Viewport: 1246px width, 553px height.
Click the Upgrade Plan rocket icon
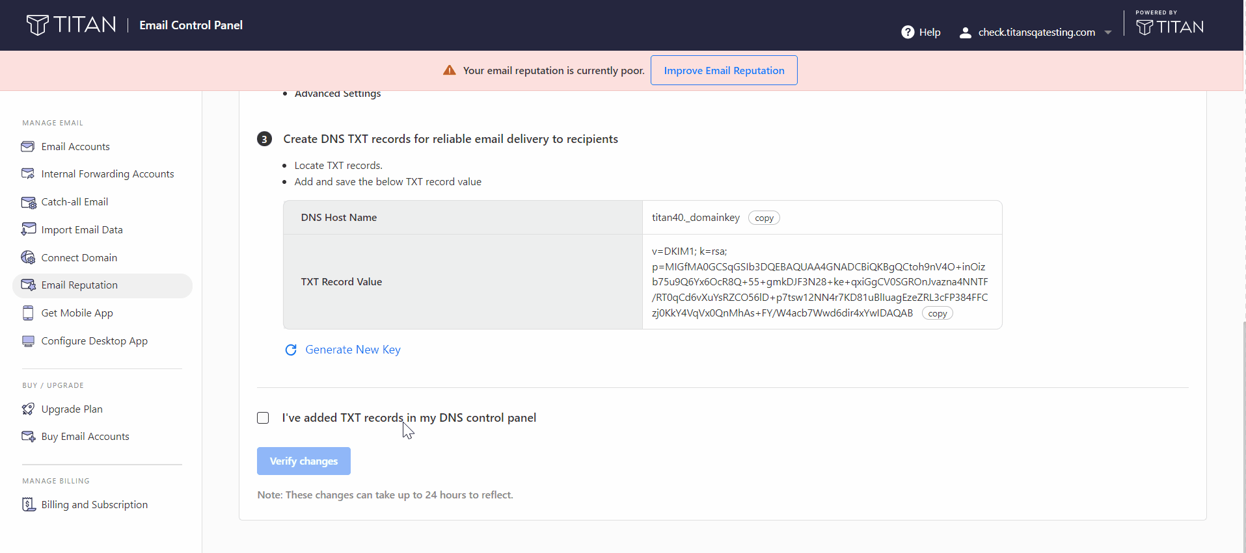(x=28, y=409)
